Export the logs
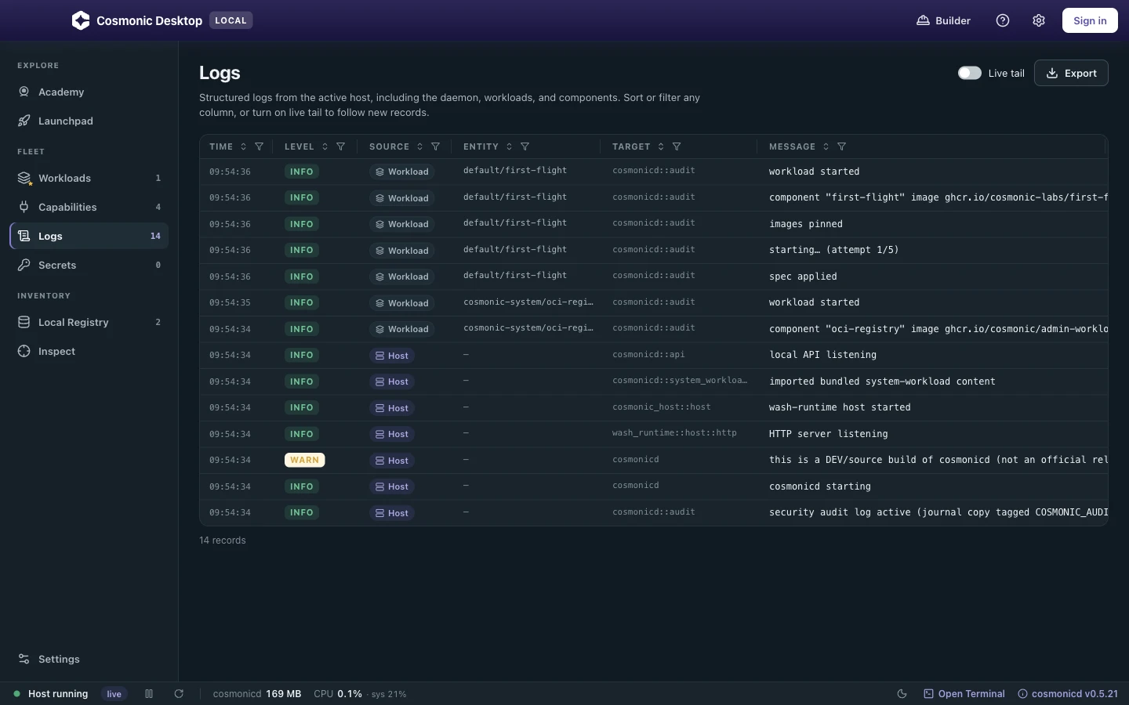 (1071, 73)
